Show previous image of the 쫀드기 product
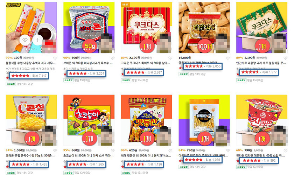Image resolution: width=301 pixels, height=175 pixels. (11, 28)
